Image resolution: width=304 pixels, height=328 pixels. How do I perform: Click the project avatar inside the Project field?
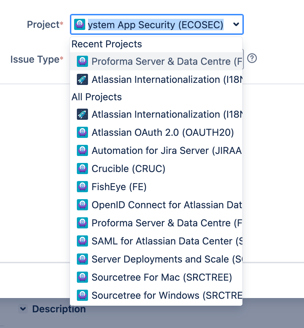click(80, 24)
